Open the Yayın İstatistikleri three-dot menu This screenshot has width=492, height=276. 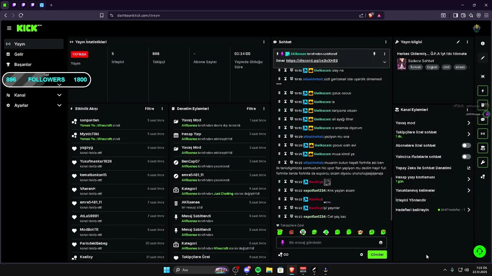pos(264,42)
